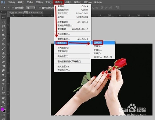155x120 pixels.
Task: Choose 边界(B)... in Modify submenu
Action: pyautogui.click(x=103, y=43)
